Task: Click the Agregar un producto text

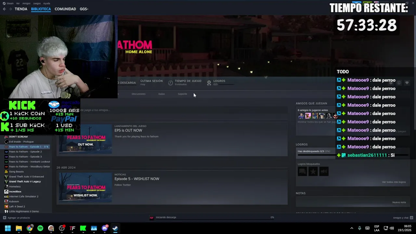Action: (19, 218)
